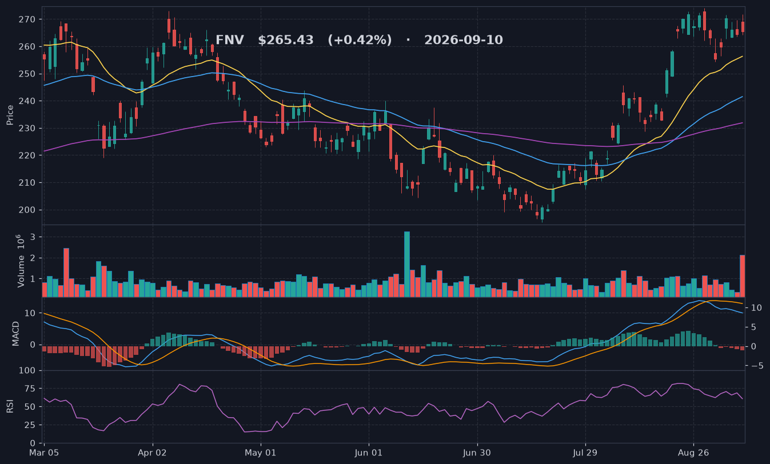This screenshot has width=770, height=464.
Task: Click the RSI 50 tick label
Action: point(31,407)
